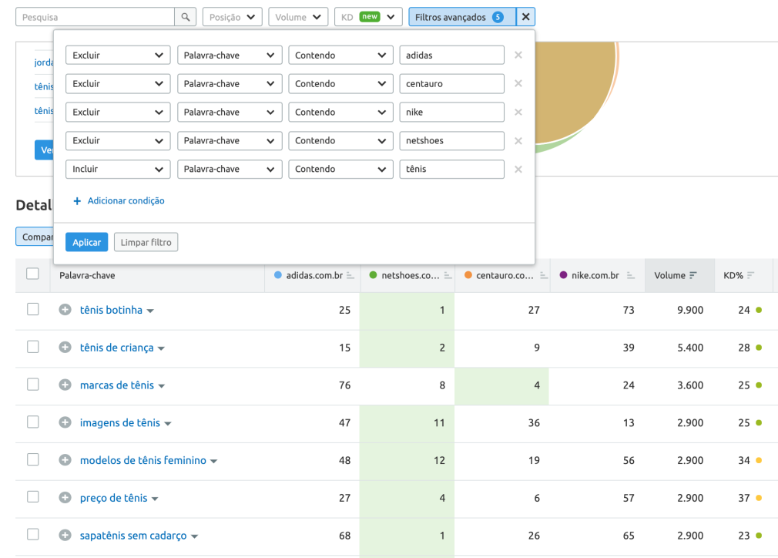Screen dimensions: 778x558
Task: Open the KD filter dropdown
Action: (368, 17)
